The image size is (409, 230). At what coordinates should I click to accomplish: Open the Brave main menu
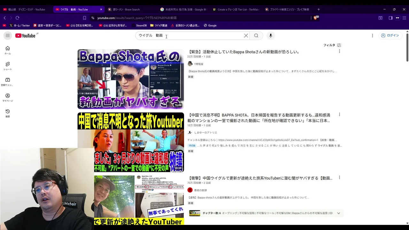point(404,18)
